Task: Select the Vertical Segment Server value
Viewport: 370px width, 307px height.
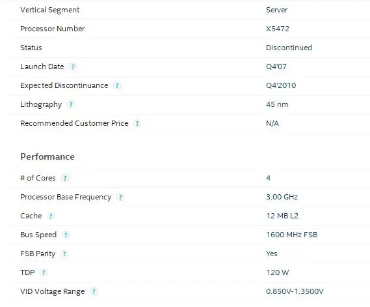Action: click(x=277, y=10)
